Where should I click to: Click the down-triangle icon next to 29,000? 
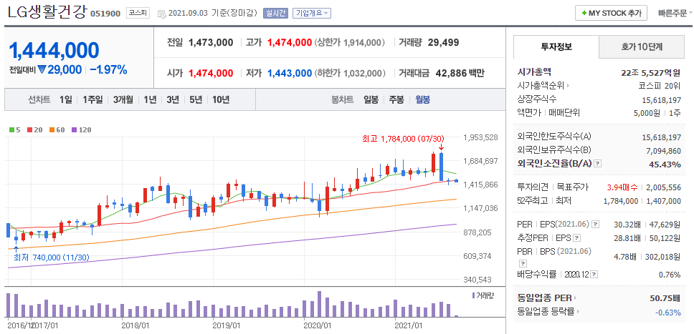pos(42,70)
